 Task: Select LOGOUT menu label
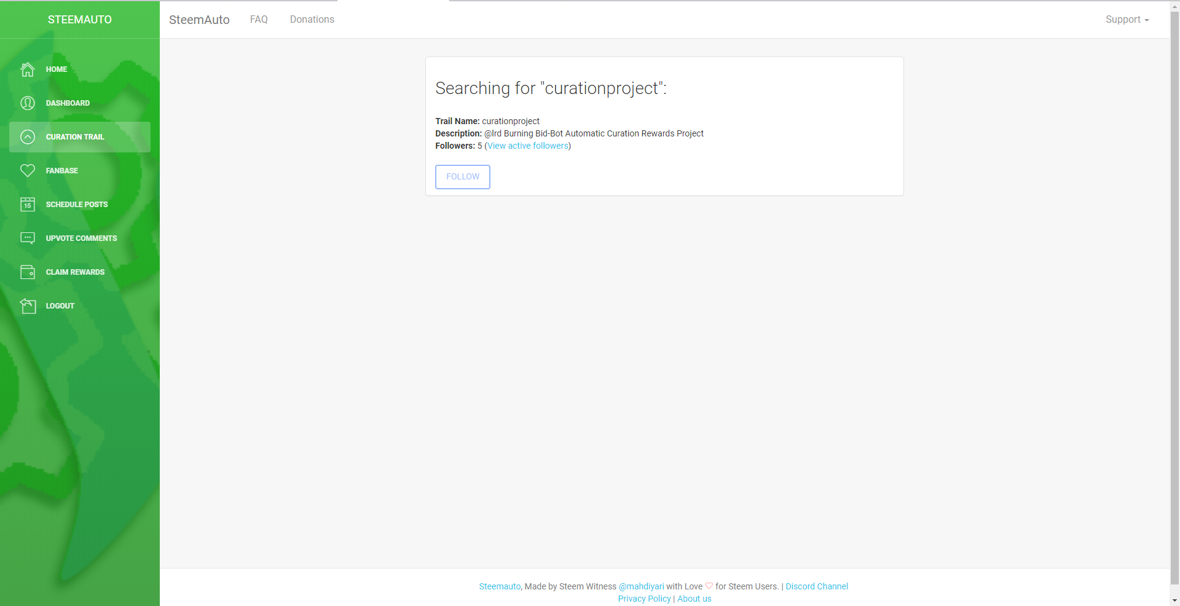click(60, 306)
